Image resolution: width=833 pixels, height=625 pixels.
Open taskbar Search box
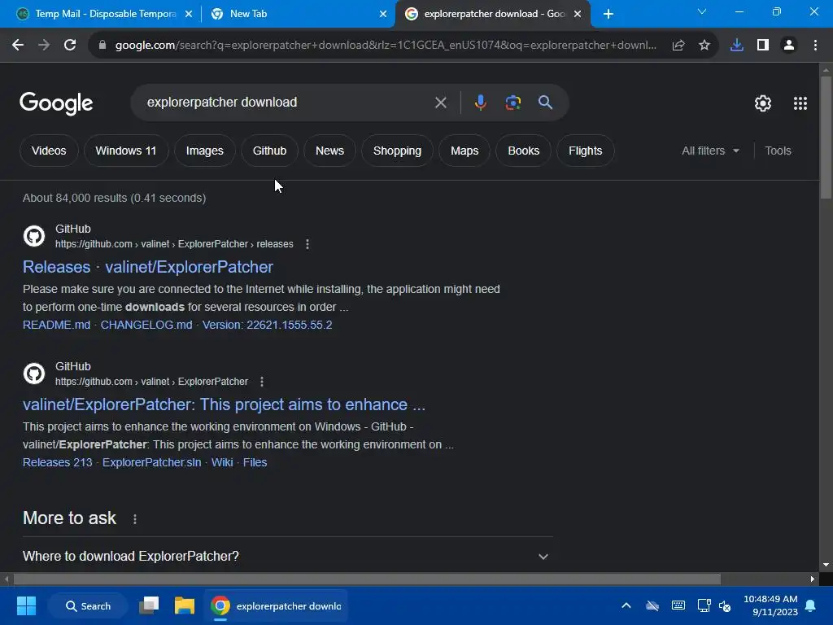point(88,605)
